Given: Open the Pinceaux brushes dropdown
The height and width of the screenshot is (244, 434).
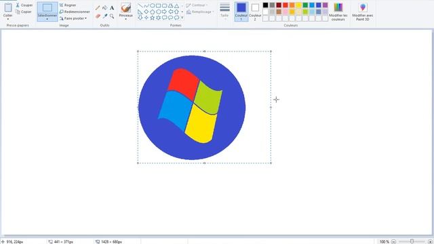Looking at the screenshot, I should pos(125,19).
